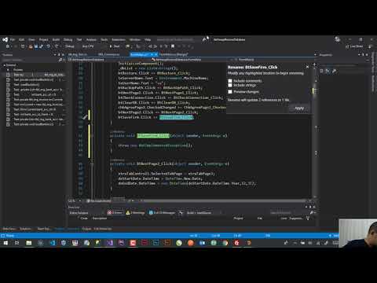This screenshot has width=377, height=283.
Task: Enable the Include strings checkbox
Action: [x=230, y=85]
